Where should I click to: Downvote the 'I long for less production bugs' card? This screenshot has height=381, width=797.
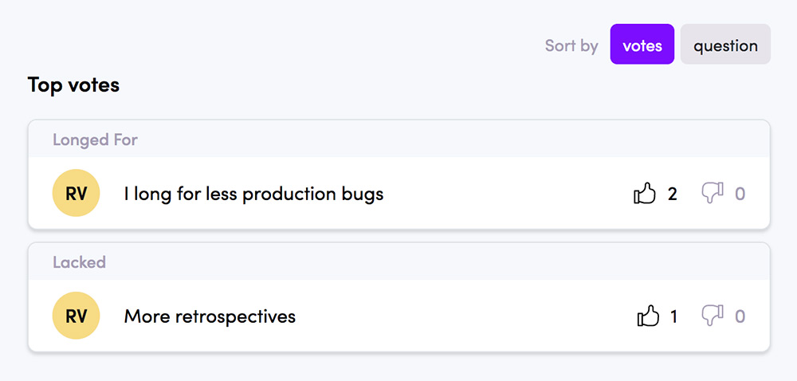pyautogui.click(x=713, y=194)
